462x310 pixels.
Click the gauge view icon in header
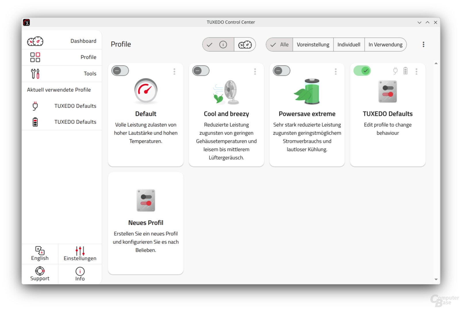245,44
